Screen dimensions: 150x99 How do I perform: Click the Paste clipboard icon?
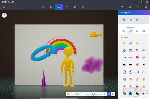coord(137,20)
